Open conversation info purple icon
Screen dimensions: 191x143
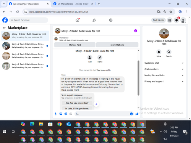[x=136, y=31]
